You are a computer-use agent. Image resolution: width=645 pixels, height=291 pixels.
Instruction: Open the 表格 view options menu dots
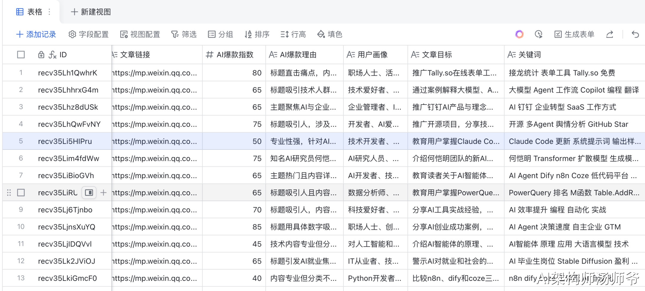coord(49,12)
